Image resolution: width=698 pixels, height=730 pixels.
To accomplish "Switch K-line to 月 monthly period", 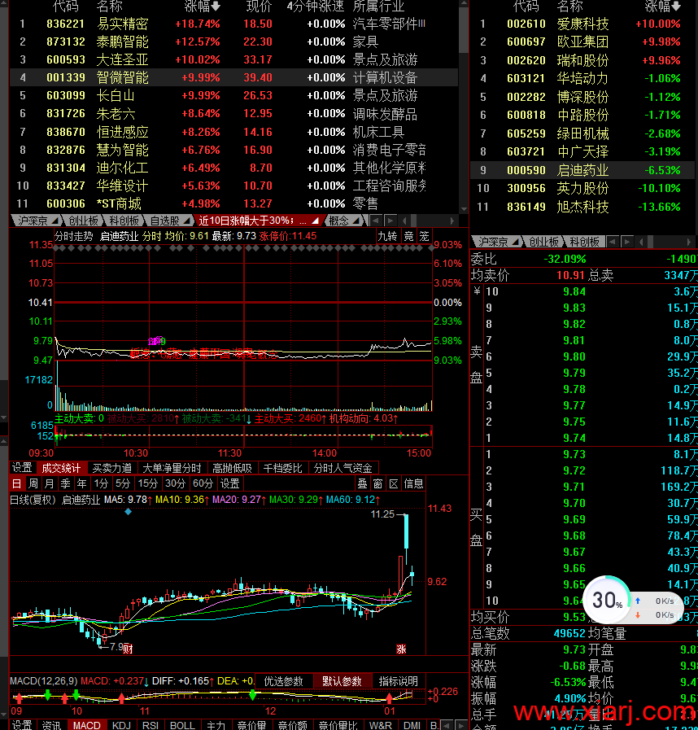I will 50,483.
